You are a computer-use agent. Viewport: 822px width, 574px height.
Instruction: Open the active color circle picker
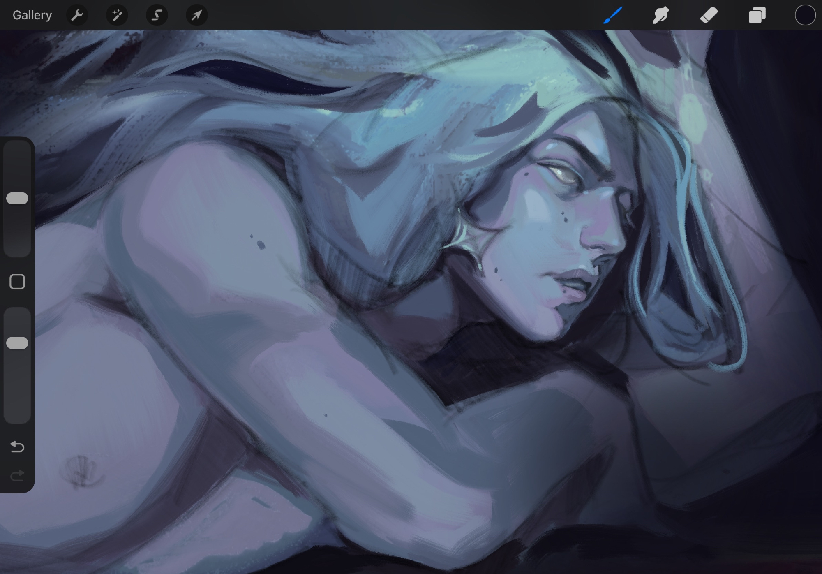pos(805,15)
